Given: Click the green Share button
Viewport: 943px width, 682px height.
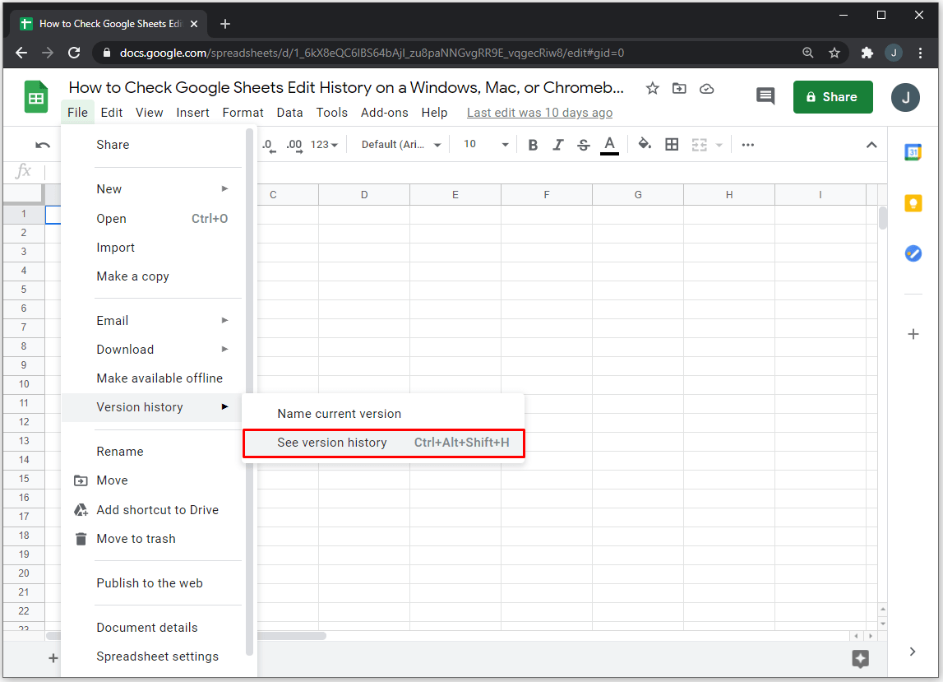Looking at the screenshot, I should pos(832,97).
